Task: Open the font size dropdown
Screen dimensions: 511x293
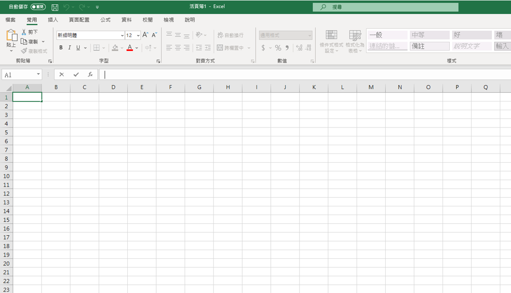Action: [x=138, y=35]
